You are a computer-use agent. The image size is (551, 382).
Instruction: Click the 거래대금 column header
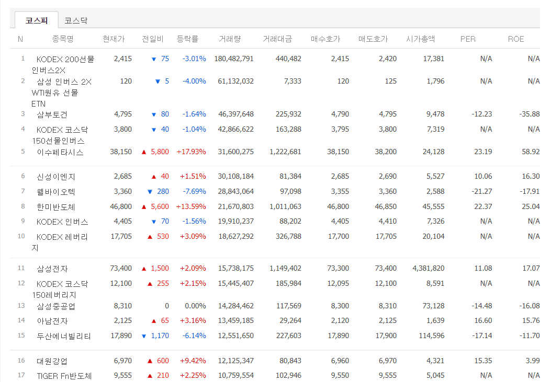277,39
